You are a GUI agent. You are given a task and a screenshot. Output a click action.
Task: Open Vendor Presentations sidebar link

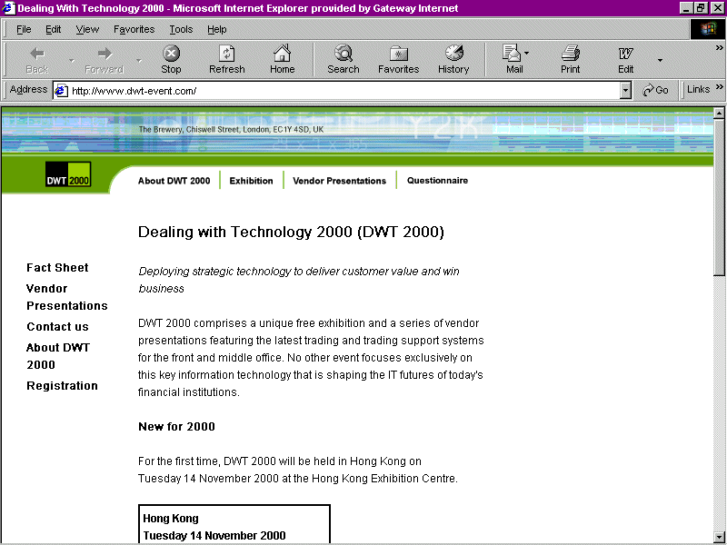tap(66, 297)
